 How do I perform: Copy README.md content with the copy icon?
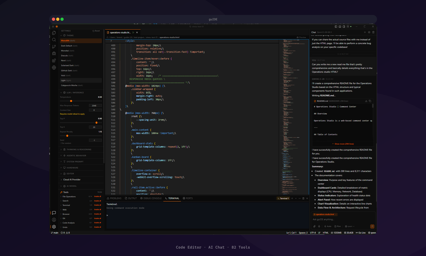point(370,101)
